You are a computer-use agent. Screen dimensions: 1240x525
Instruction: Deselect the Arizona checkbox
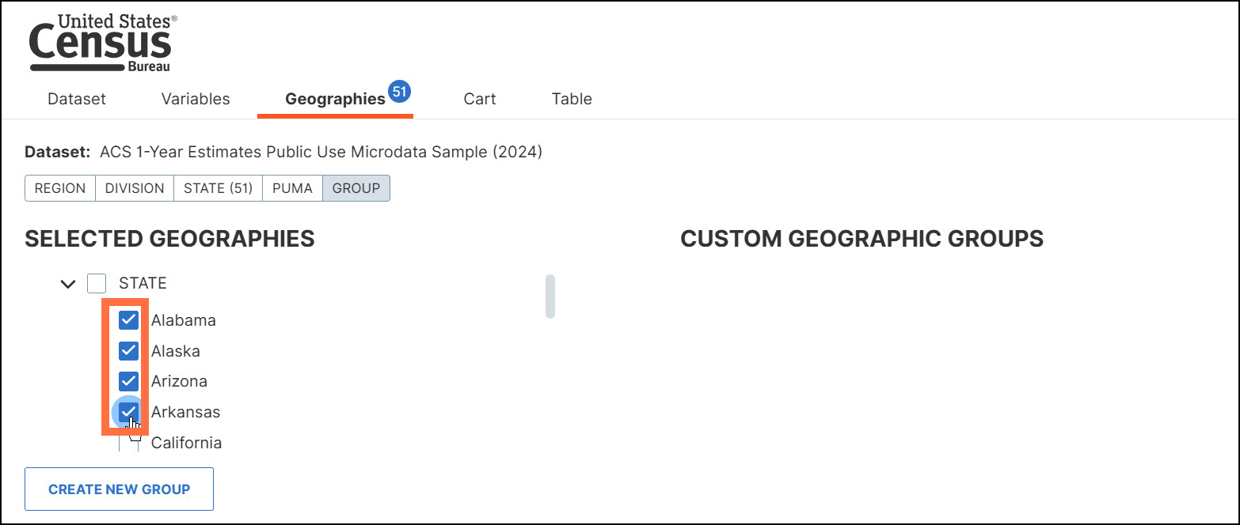click(x=128, y=381)
